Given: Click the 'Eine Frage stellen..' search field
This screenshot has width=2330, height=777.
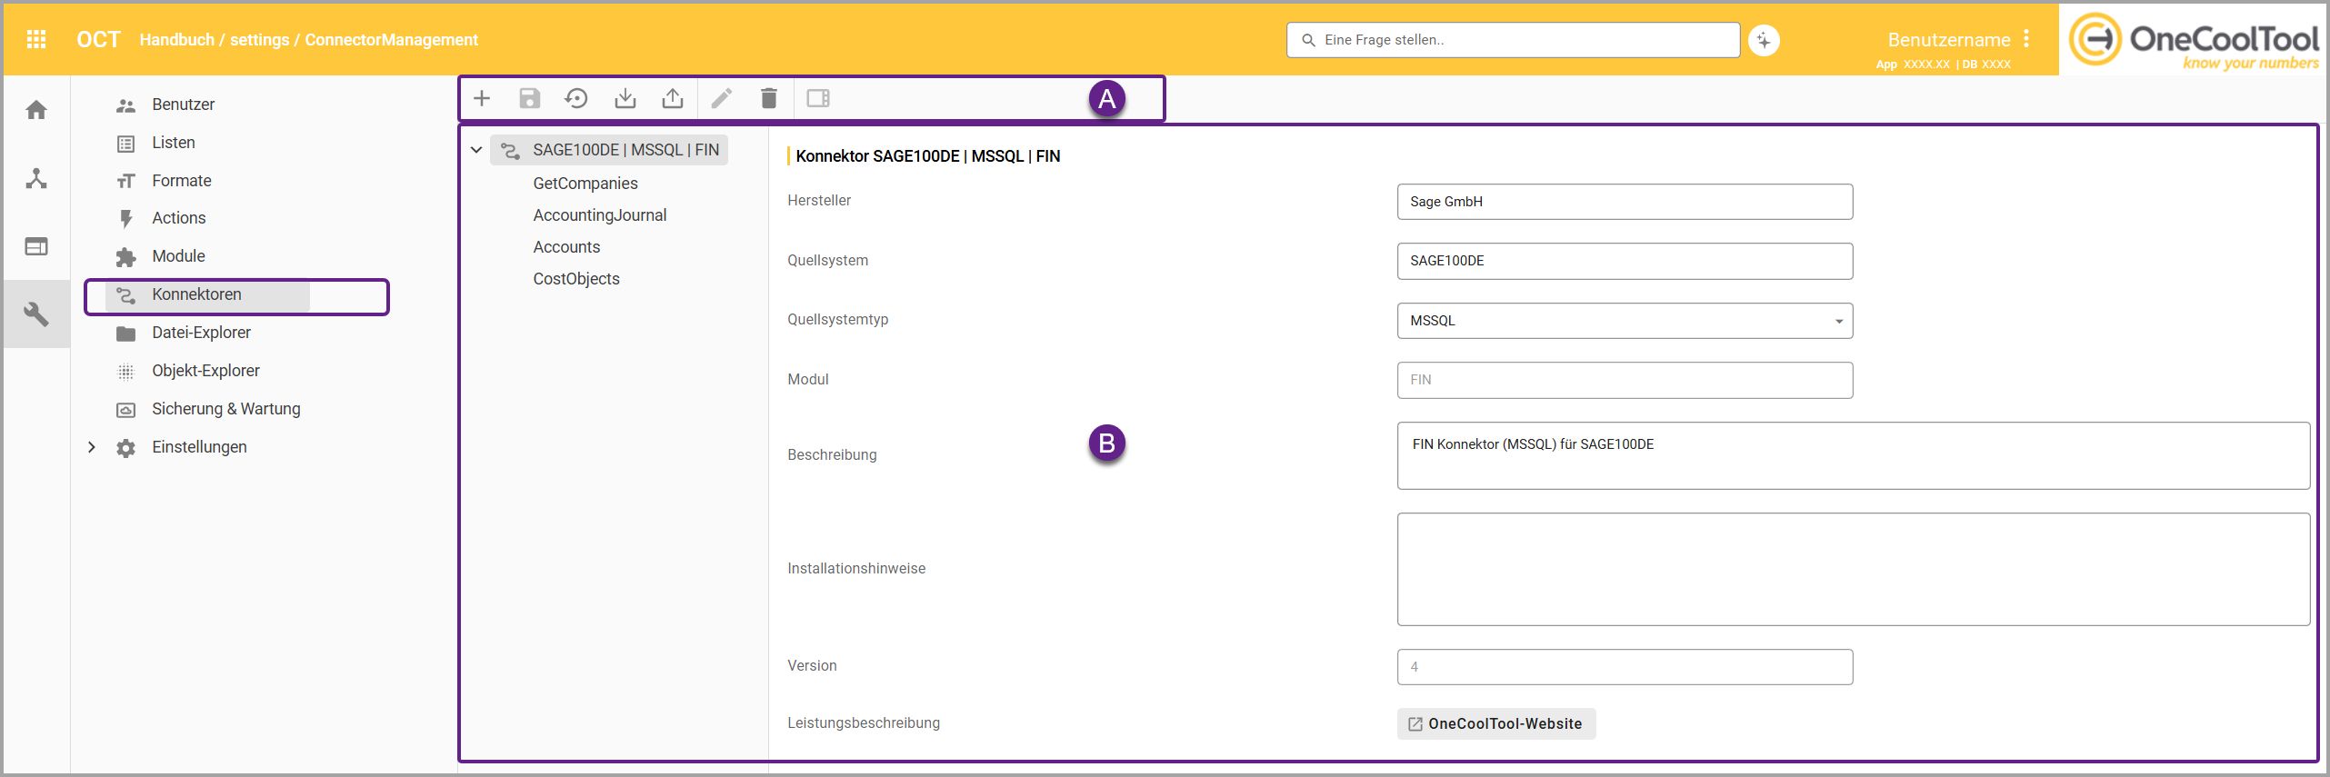Looking at the screenshot, I should click(1514, 40).
